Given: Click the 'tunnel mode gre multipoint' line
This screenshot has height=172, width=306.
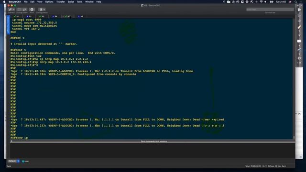Looking at the screenshot, I should click(34, 26).
